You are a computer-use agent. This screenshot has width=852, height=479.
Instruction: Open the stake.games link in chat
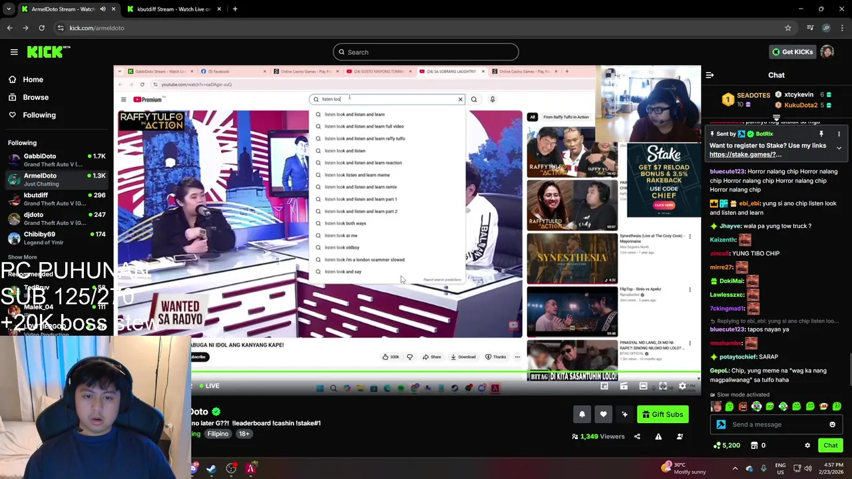coord(745,154)
